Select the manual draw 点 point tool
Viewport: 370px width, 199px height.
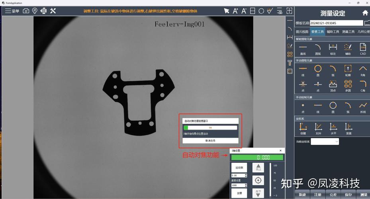[x=303, y=107]
